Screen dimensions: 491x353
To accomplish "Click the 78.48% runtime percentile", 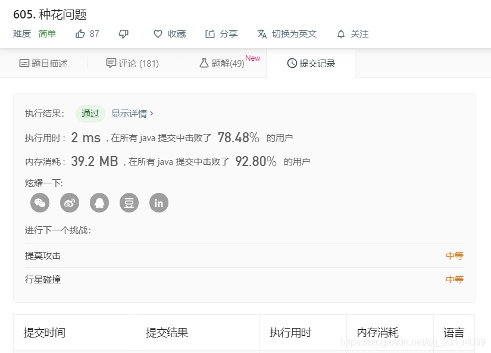I will (238, 138).
